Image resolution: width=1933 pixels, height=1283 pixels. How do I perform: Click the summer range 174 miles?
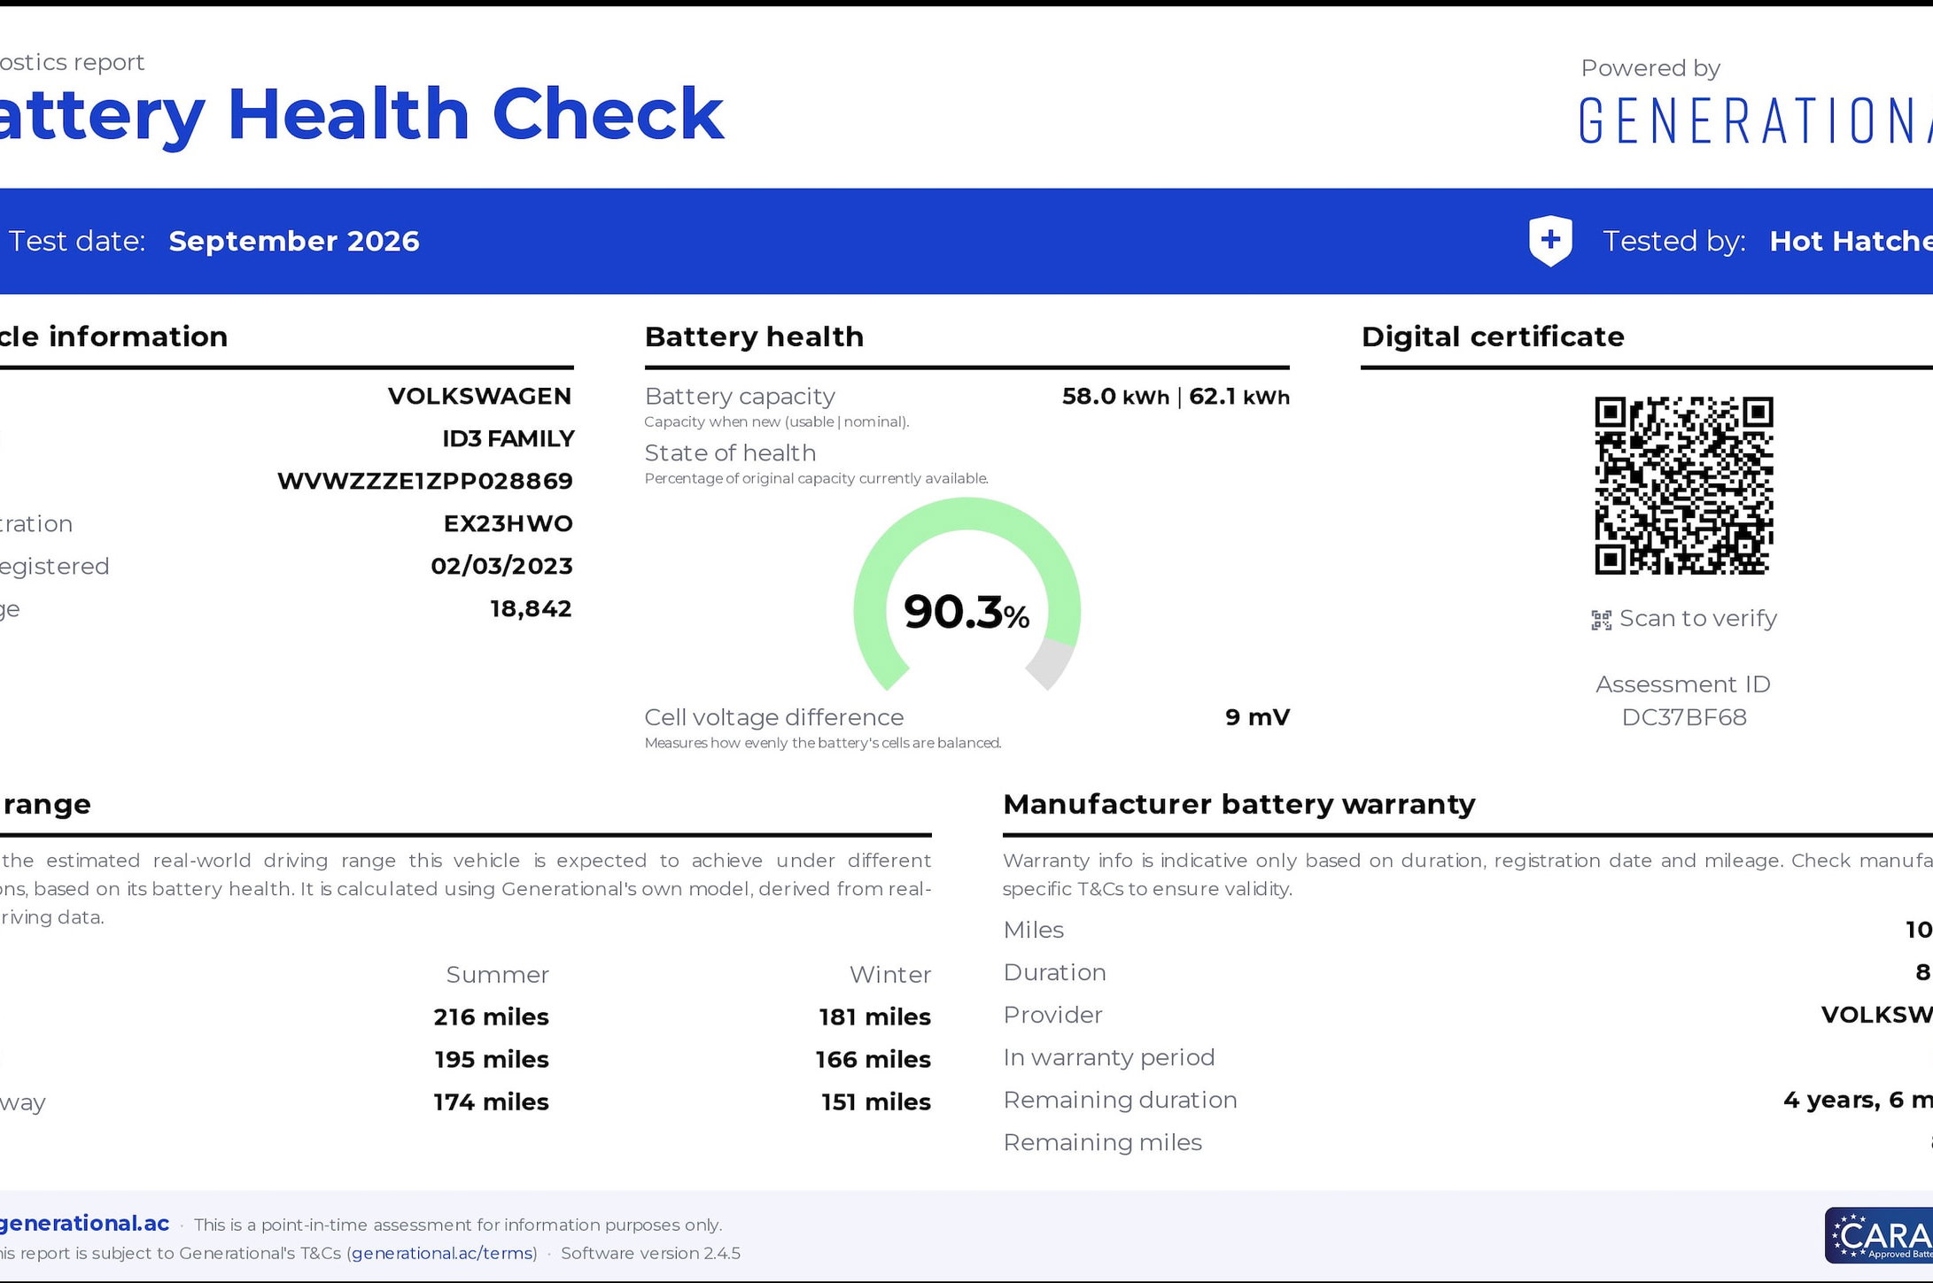(492, 1101)
